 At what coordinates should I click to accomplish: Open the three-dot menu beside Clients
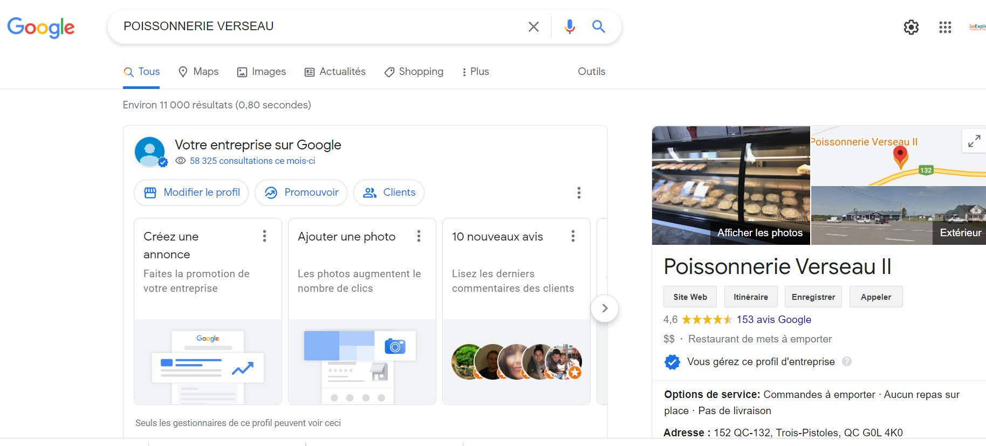(579, 193)
